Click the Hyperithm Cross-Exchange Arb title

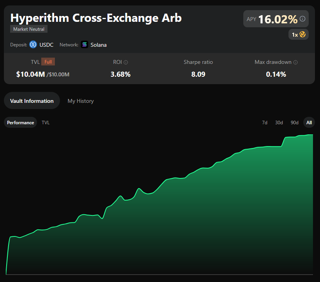pyautogui.click(x=96, y=18)
